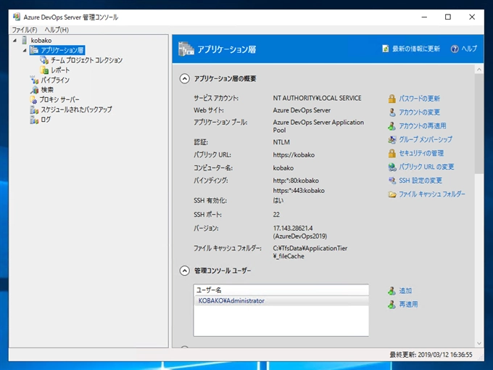The height and width of the screenshot is (370, 493).
Task: Select the 検索 tree item
Action: click(47, 90)
